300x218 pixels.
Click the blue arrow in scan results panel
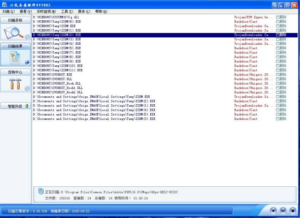tap(27, 62)
